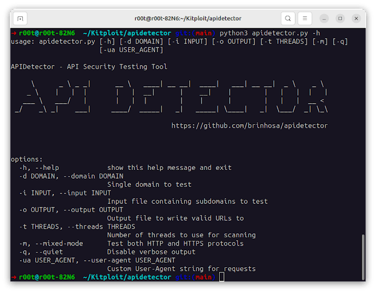Click 'Disable verbose output' description
Image resolution: width=376 pixels, height=293 pixels.
151,251
